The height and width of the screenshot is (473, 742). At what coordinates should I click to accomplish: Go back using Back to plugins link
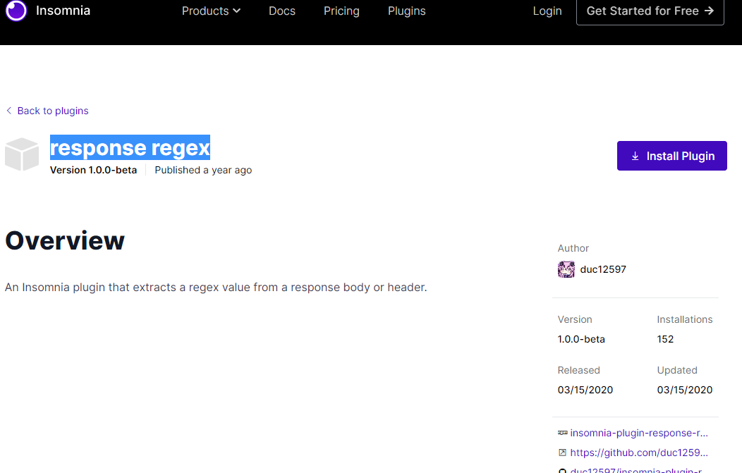pyautogui.click(x=52, y=111)
